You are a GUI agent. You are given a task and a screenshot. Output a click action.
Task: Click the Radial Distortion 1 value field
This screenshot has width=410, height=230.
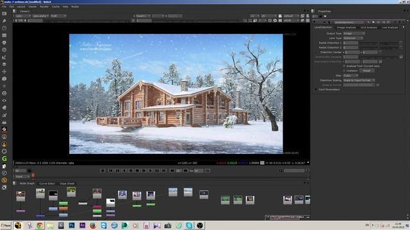point(350,43)
